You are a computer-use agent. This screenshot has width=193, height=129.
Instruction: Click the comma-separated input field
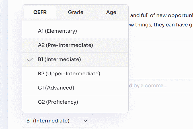[x=159, y=86]
